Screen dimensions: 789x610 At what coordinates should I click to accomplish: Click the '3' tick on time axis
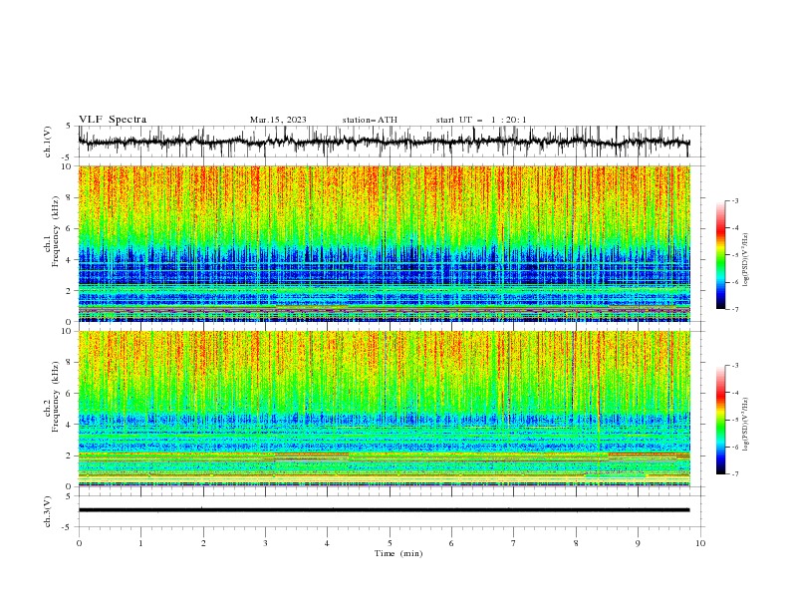click(x=265, y=543)
